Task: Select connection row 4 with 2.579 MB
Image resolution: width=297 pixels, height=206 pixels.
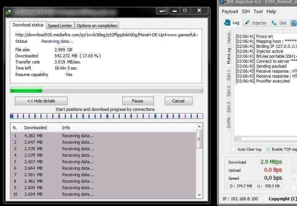Action: (x=103, y=155)
